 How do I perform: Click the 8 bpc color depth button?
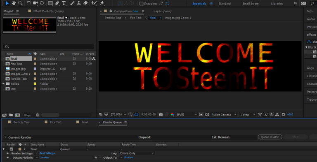click(28, 115)
